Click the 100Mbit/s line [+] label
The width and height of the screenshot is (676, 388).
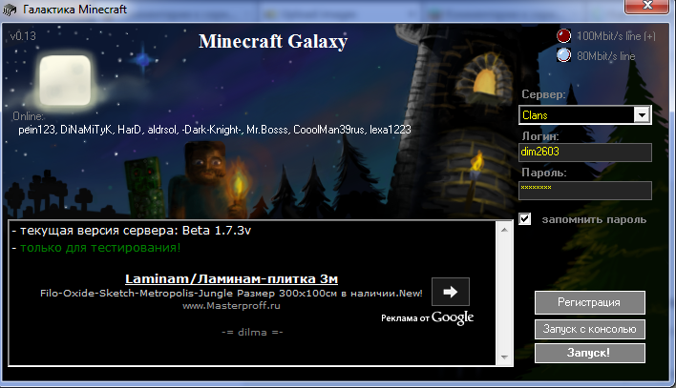[x=616, y=36]
